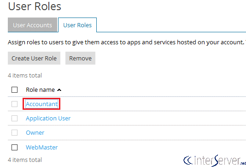Open the WebMaster role link
This screenshot has width=246, height=167.
42,147
